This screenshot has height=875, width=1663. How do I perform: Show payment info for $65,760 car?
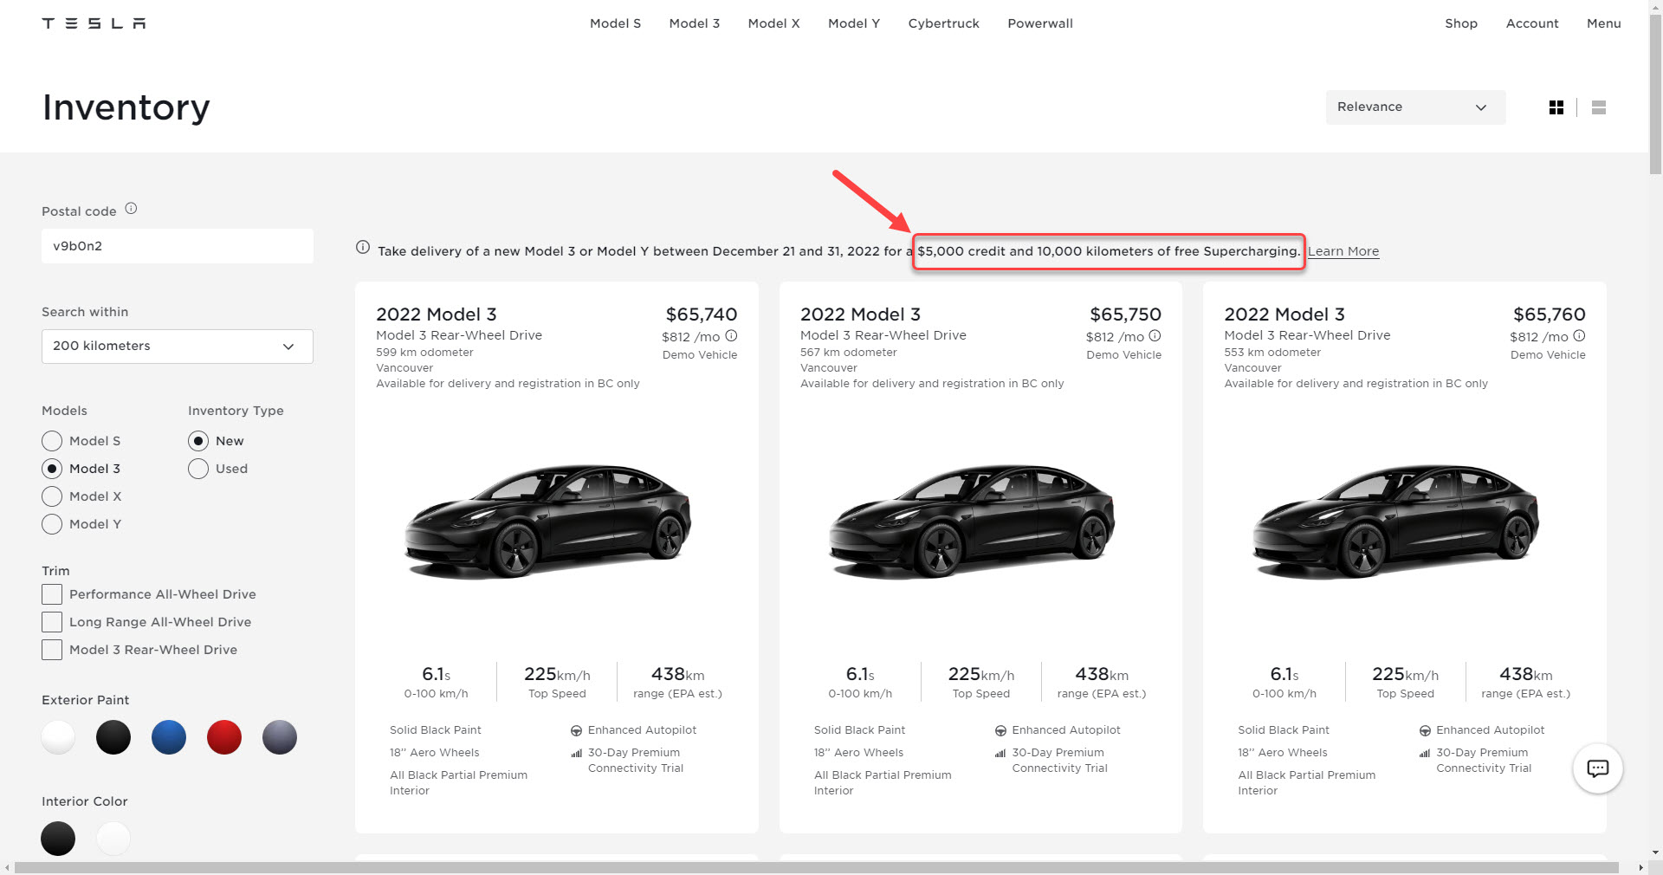[x=1579, y=336]
